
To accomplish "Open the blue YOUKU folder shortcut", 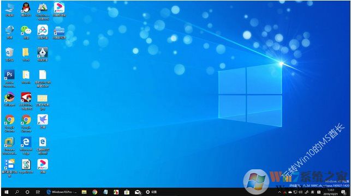I will [x=59, y=32].
